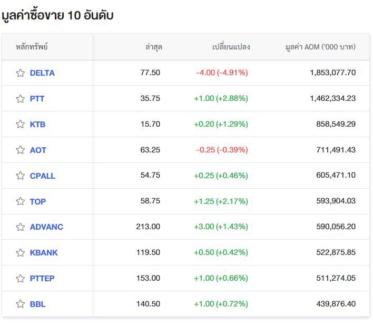This screenshot has height=328, width=373.
Task: Toggle favorite star for KBANK
Action: tap(21, 252)
